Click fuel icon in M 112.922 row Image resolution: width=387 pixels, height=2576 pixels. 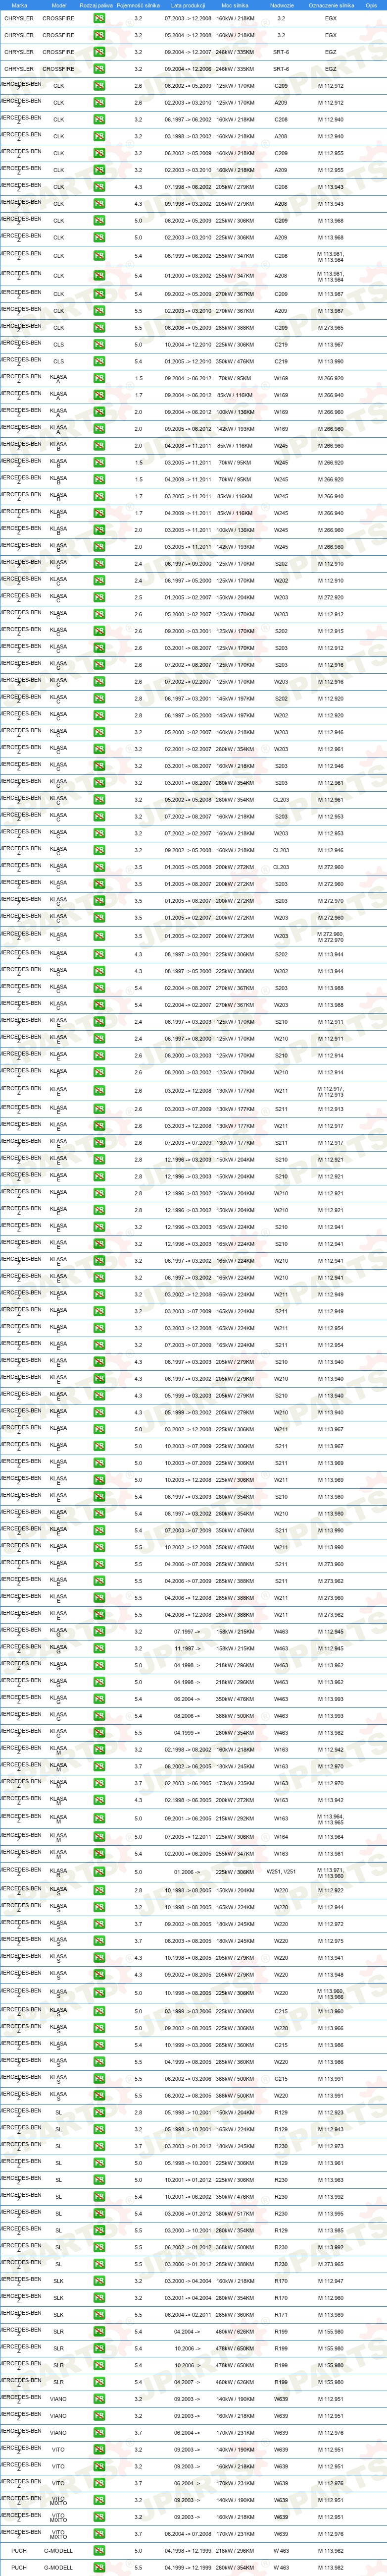99,1890
